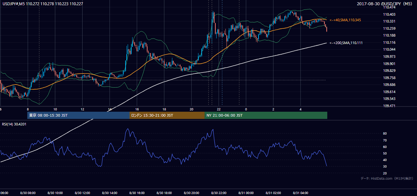417x196 pixels.
Task: Click the 8/31 00:00 time label
Action: pyautogui.click(x=246, y=193)
